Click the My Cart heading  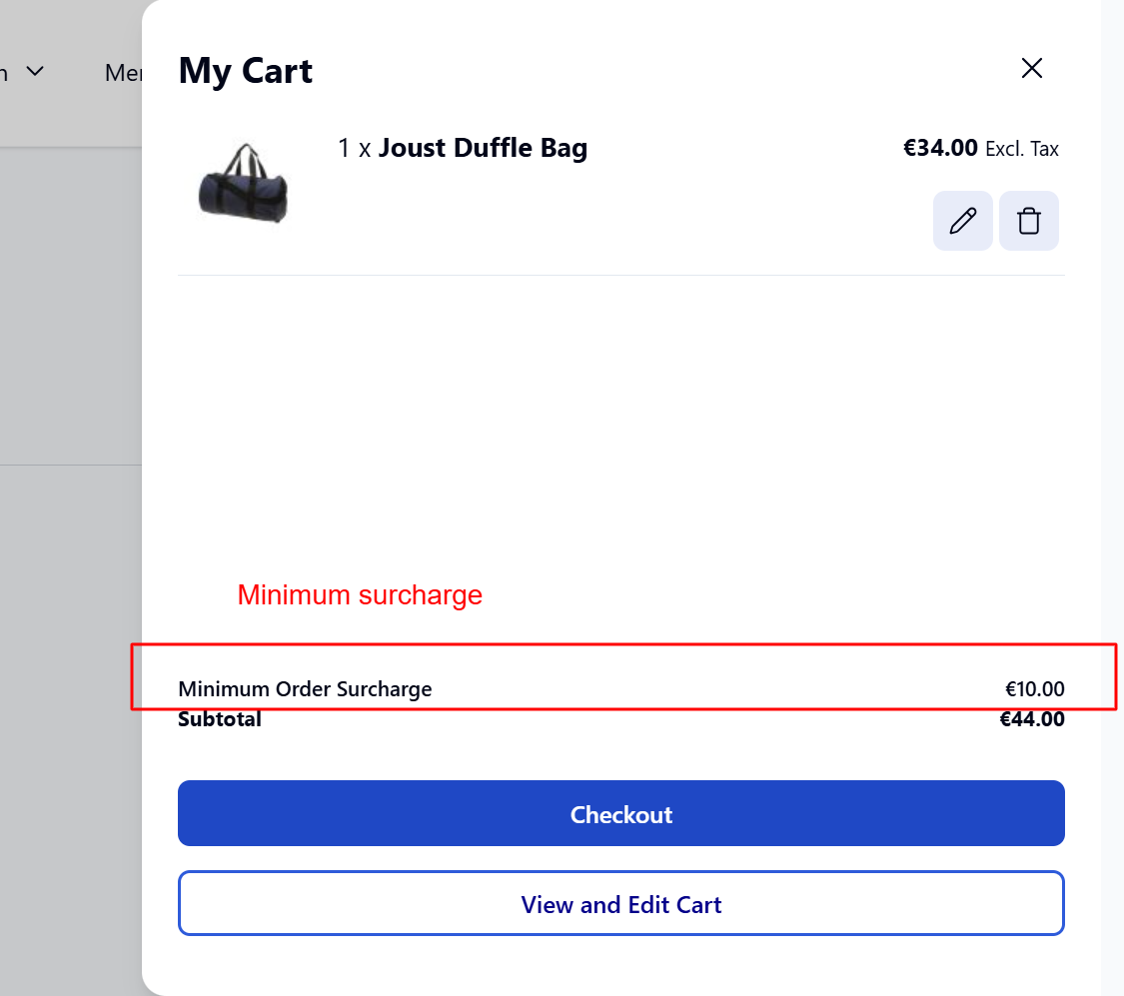click(245, 71)
